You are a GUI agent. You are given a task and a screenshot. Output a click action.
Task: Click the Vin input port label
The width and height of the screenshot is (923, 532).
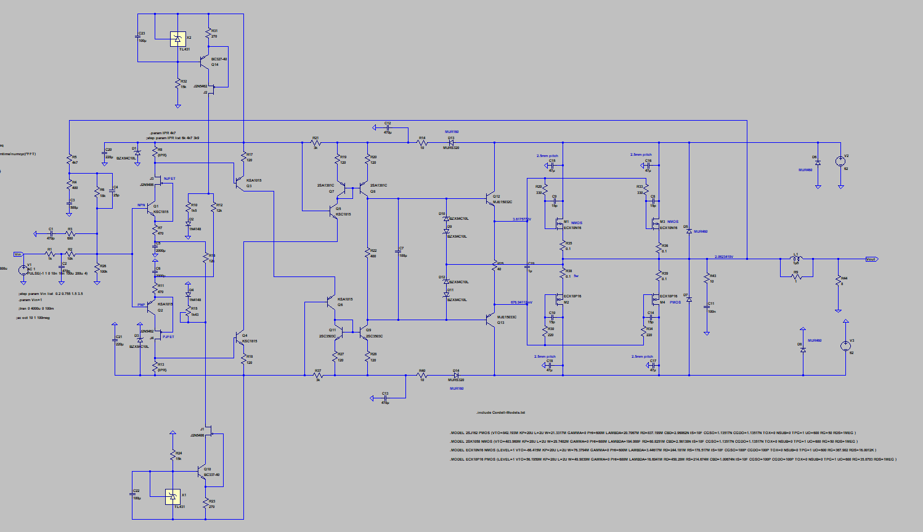coord(18,254)
